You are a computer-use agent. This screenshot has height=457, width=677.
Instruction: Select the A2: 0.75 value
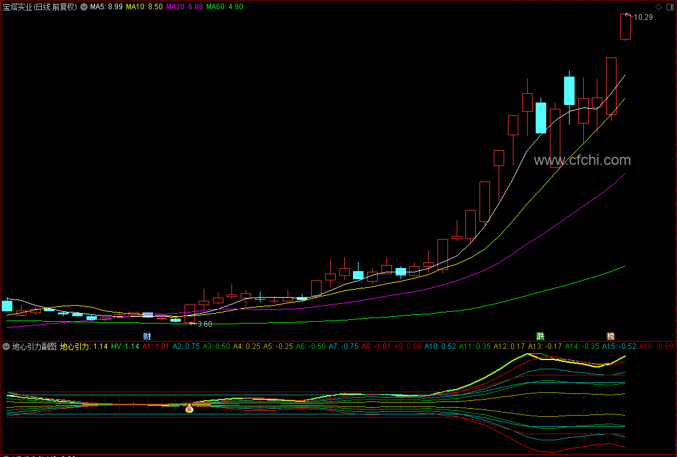186,346
